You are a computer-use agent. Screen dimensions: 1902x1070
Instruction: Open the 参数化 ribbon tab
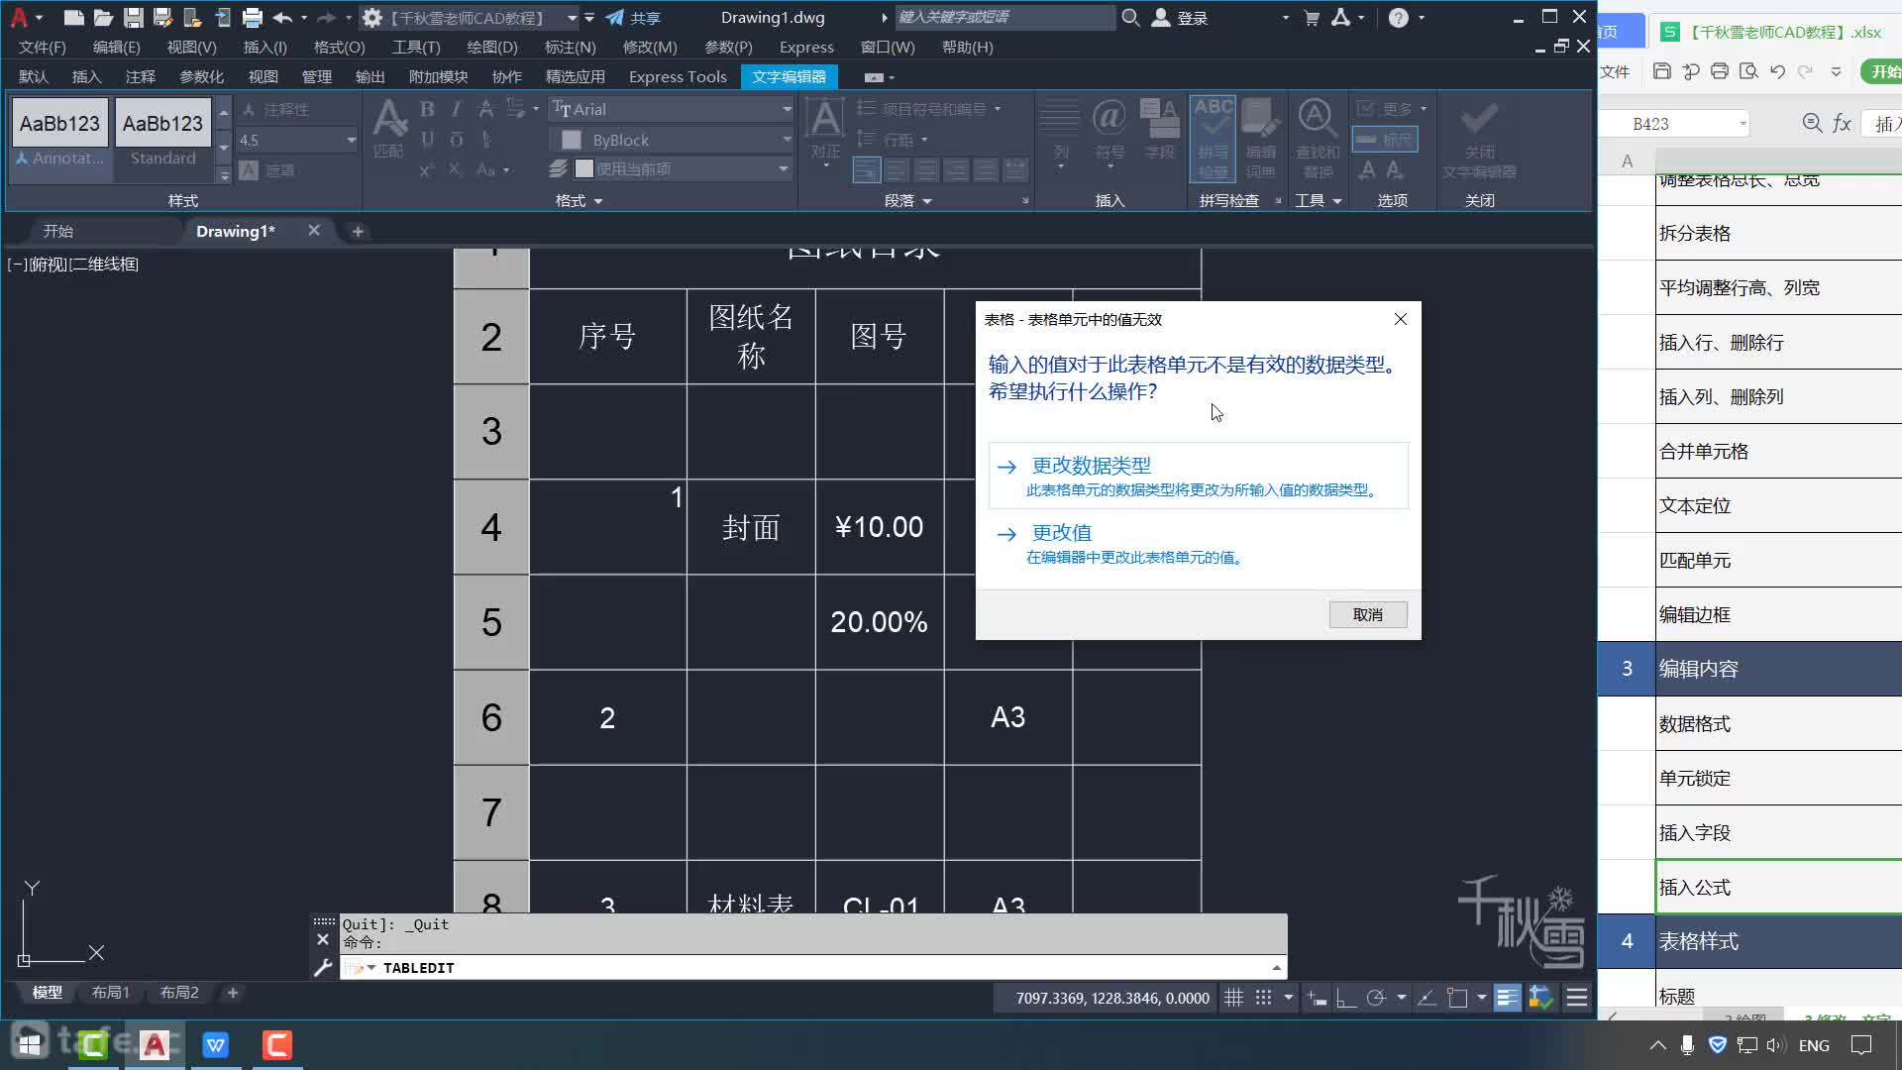(201, 76)
